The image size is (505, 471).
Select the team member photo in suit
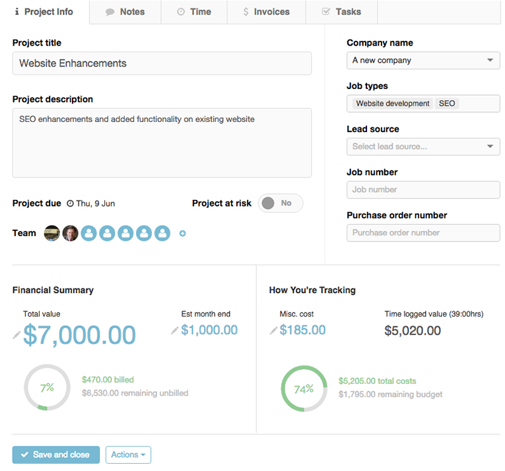point(70,233)
